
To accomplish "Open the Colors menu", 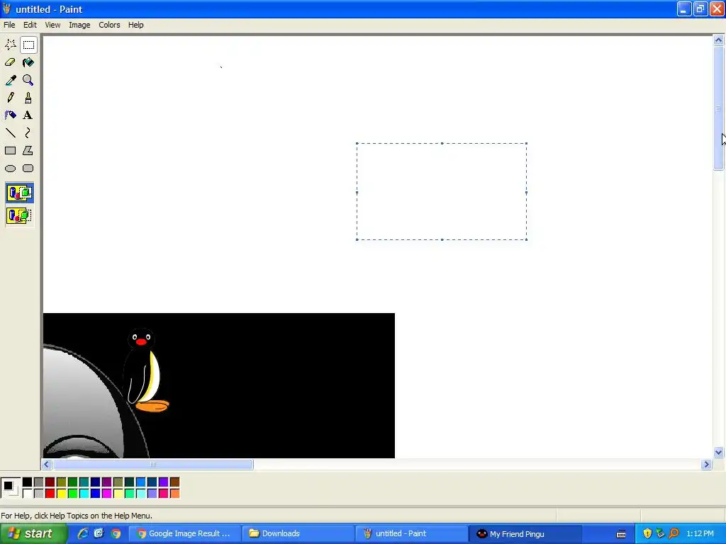I will (x=109, y=25).
